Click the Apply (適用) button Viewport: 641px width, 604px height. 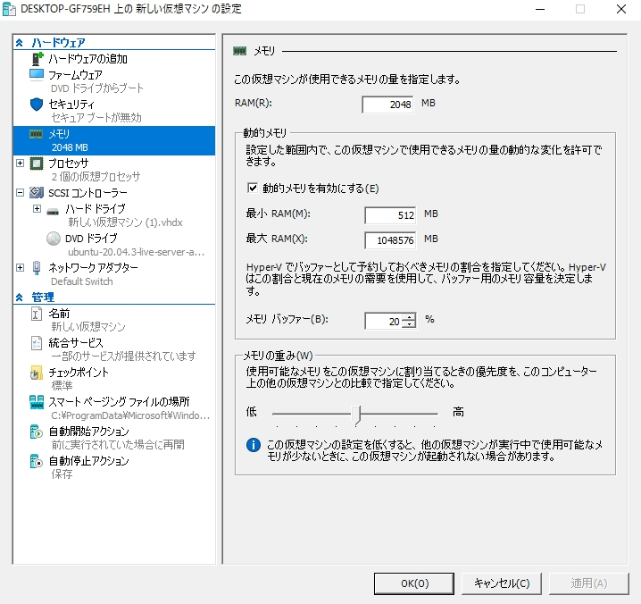pos(588,583)
